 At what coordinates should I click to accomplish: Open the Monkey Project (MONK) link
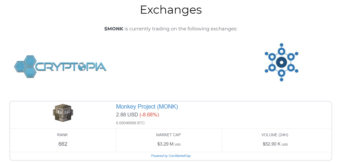pos(147,107)
